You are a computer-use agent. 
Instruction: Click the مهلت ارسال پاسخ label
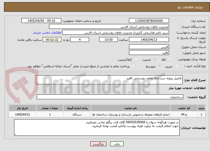pos(191,40)
